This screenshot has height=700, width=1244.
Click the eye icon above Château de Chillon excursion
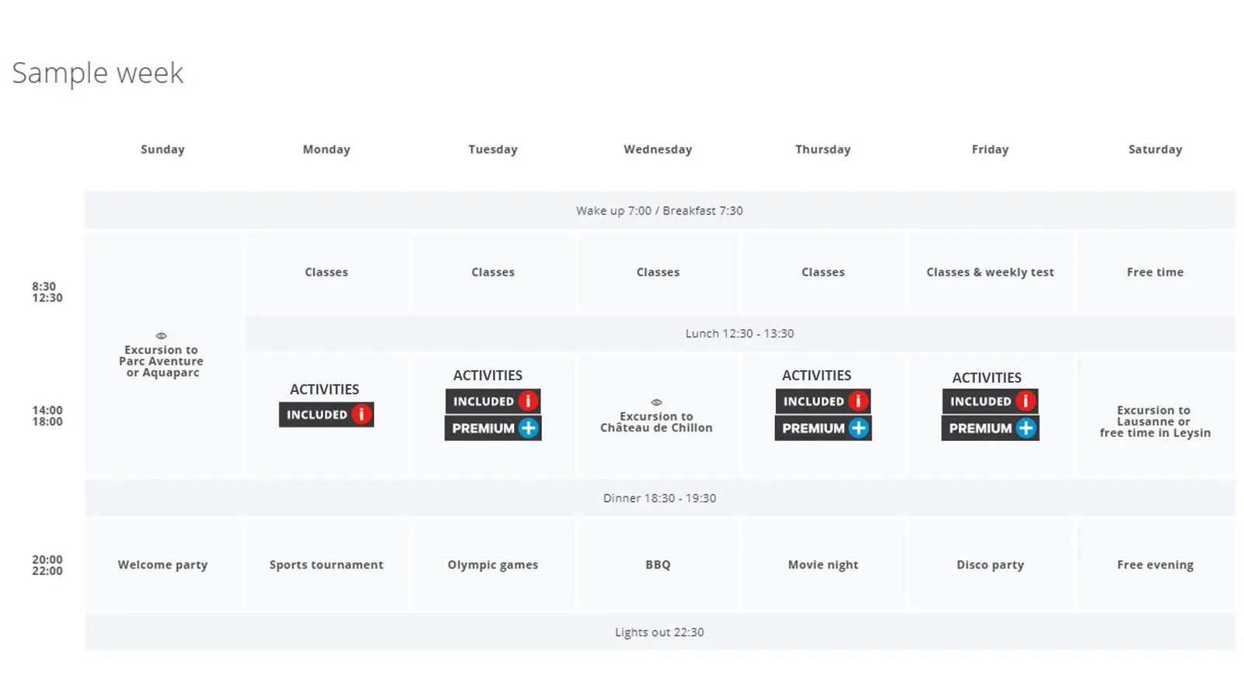(656, 402)
